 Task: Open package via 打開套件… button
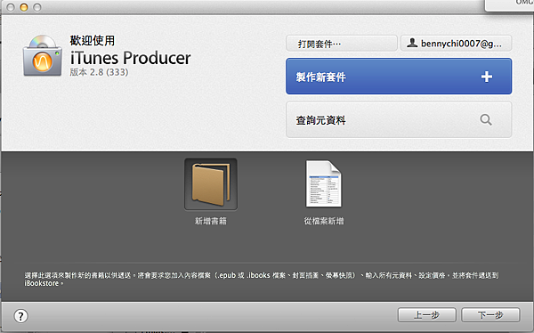[342, 44]
